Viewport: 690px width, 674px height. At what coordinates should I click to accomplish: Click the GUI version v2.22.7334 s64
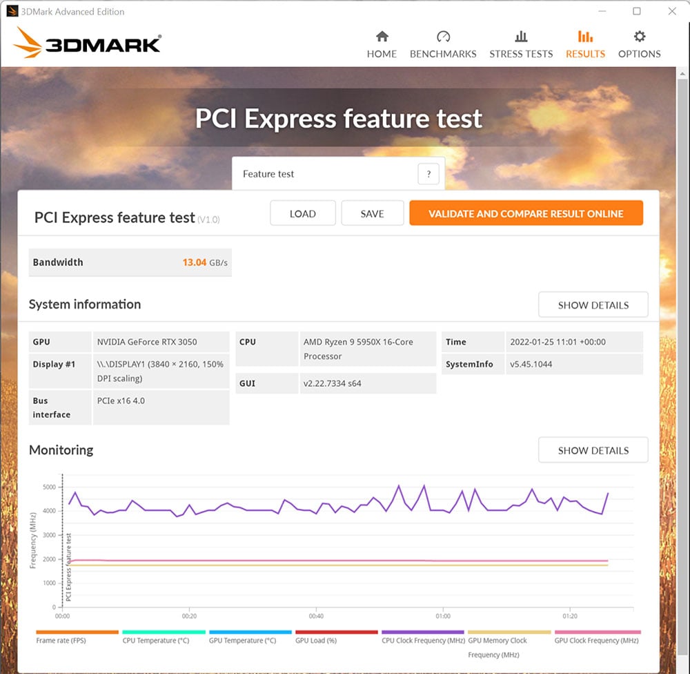[x=333, y=383]
